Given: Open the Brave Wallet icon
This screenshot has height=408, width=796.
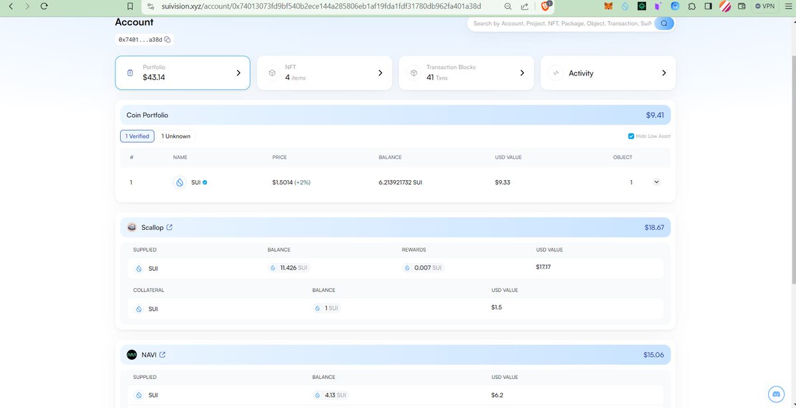Looking at the screenshot, I should coord(742,6).
